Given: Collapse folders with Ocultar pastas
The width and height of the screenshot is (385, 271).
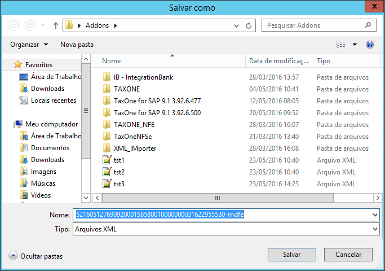Looking at the screenshot, I should pyautogui.click(x=36, y=256).
